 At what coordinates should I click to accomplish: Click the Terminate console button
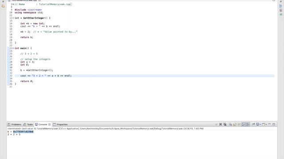[x=216, y=125]
